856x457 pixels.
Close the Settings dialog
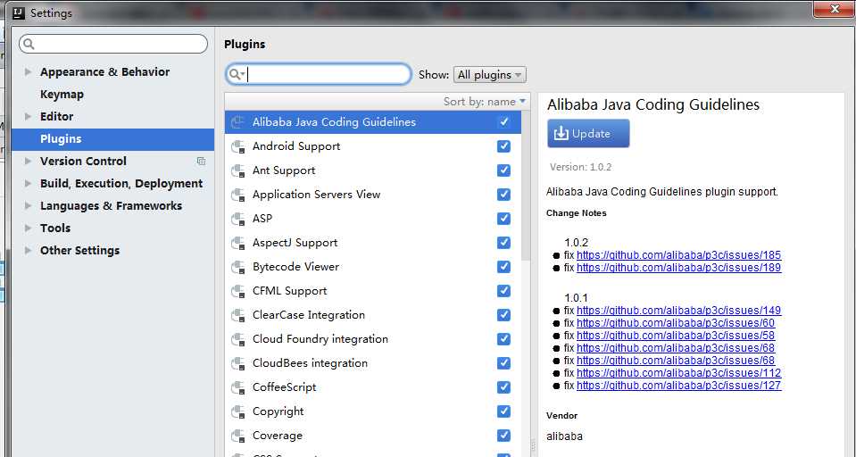point(835,9)
